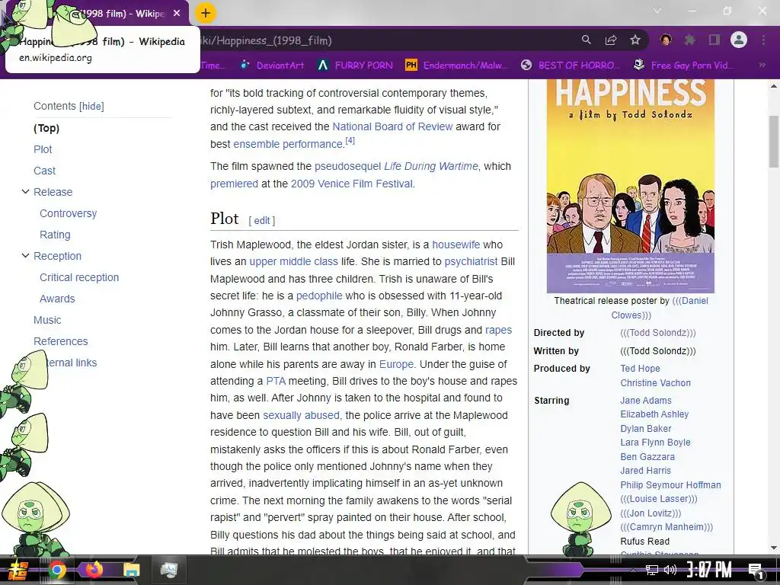Image resolution: width=780 pixels, height=585 pixels.
Task: Open Philip Seymour Hoffman link
Action: click(670, 485)
